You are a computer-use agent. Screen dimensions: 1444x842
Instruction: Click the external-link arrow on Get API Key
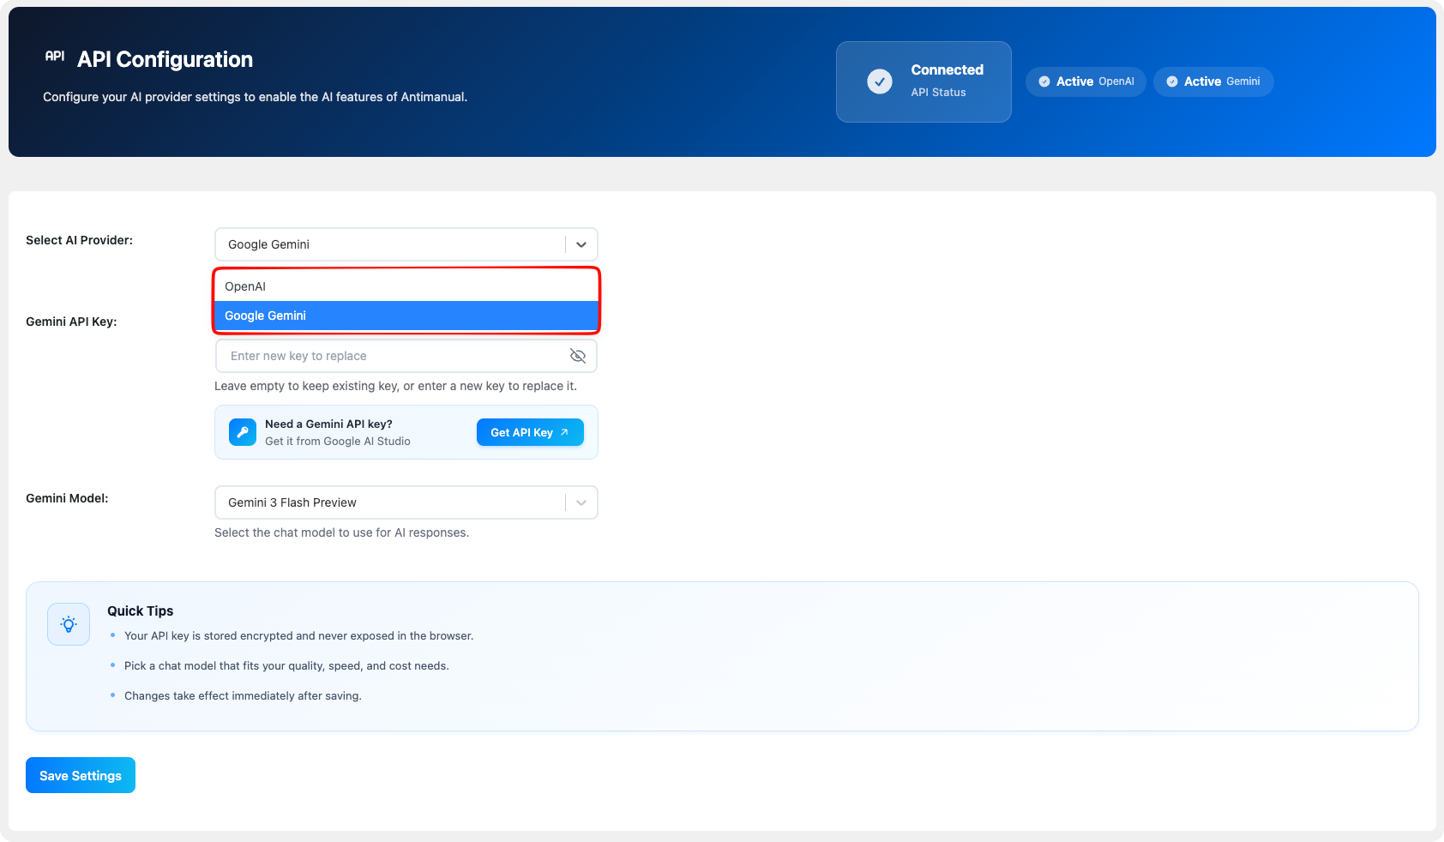564,432
